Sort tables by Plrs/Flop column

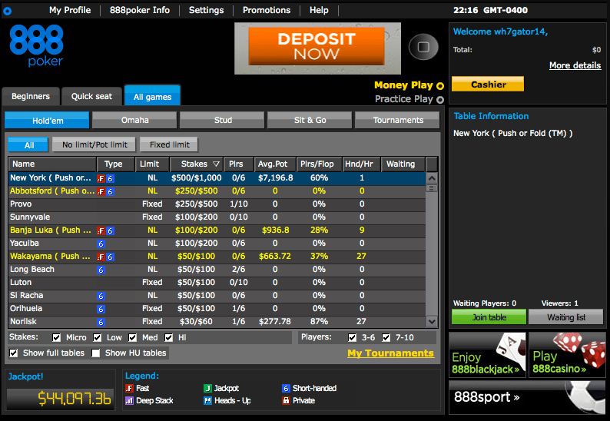(x=319, y=164)
